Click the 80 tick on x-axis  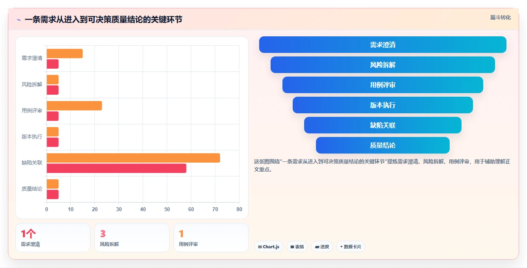[239, 210]
